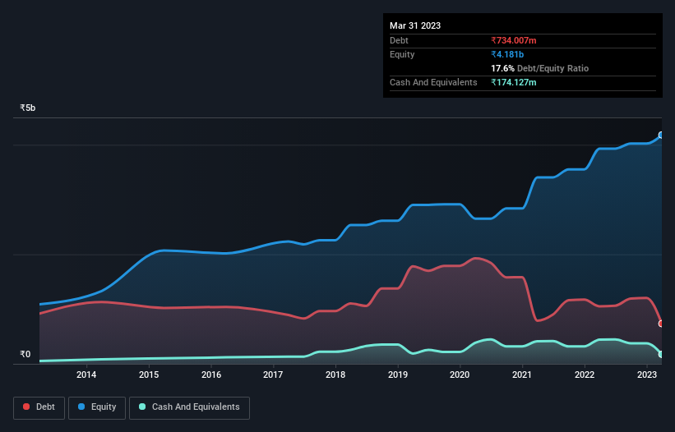Click the ₹5b y-axis label
Viewport: 675px width, 432px height.
pyautogui.click(x=28, y=108)
